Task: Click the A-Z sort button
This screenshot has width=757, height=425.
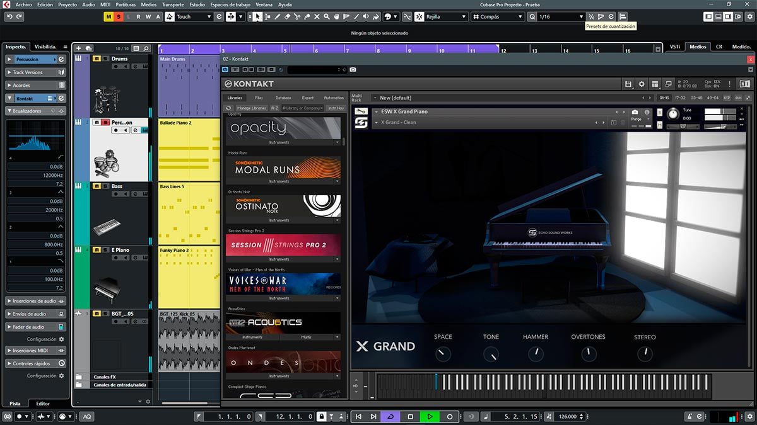Action: click(275, 108)
